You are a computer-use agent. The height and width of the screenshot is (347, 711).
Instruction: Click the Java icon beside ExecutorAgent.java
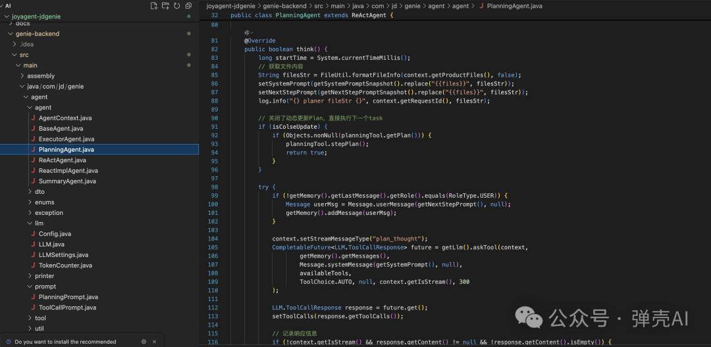(33, 139)
